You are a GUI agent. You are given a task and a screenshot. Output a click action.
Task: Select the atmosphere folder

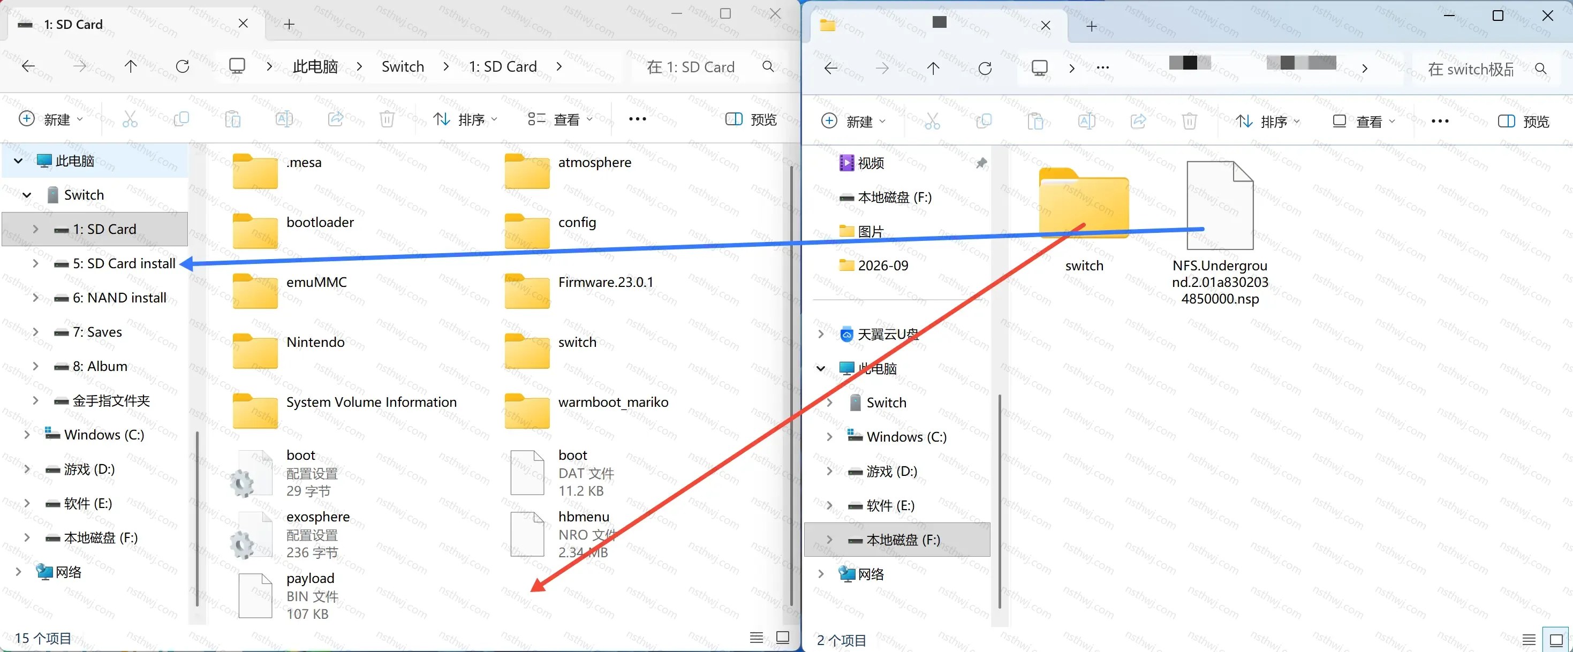click(568, 171)
